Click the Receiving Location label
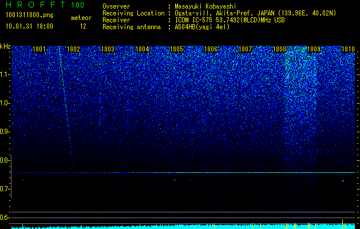Screen dimensions: 360x229 [133, 13]
